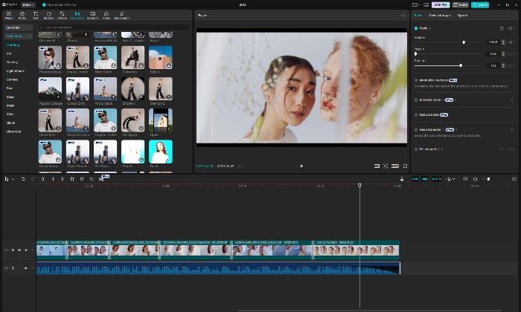Screen dimensions: 521x312
Task: Enable Separate audio
Action: pyautogui.click(x=416, y=130)
